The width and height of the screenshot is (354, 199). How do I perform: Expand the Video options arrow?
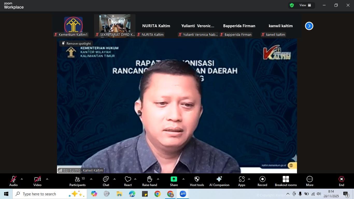[47, 179]
